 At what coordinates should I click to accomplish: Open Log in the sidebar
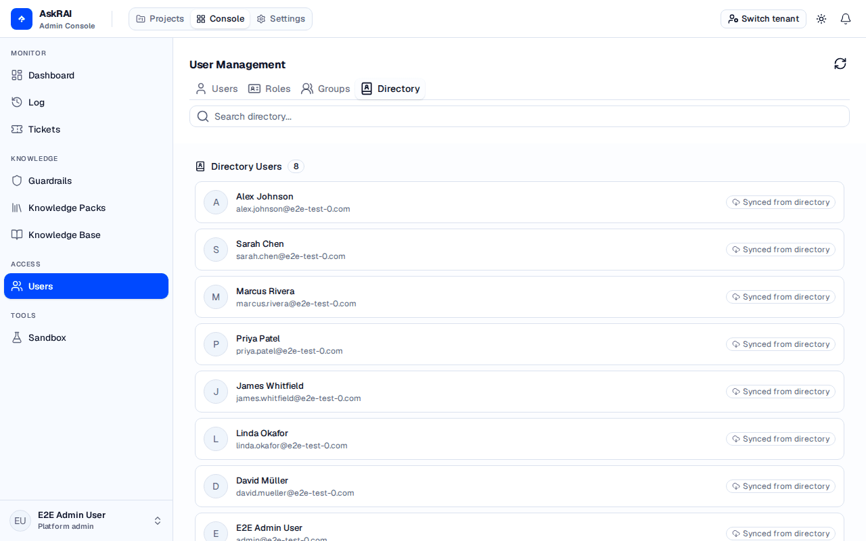86,102
